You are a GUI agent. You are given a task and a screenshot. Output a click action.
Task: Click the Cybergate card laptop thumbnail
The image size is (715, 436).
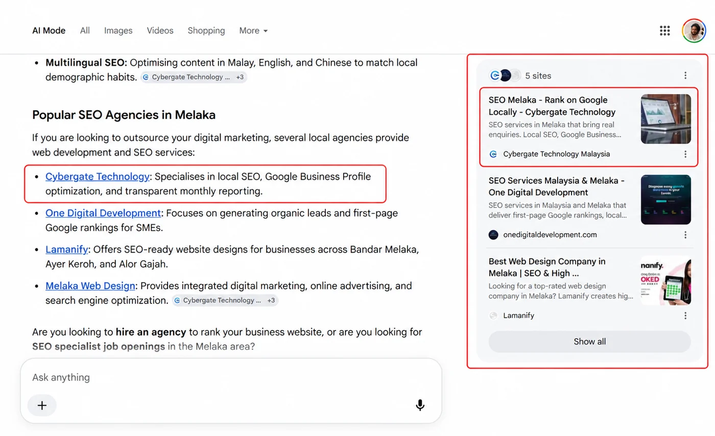point(666,119)
